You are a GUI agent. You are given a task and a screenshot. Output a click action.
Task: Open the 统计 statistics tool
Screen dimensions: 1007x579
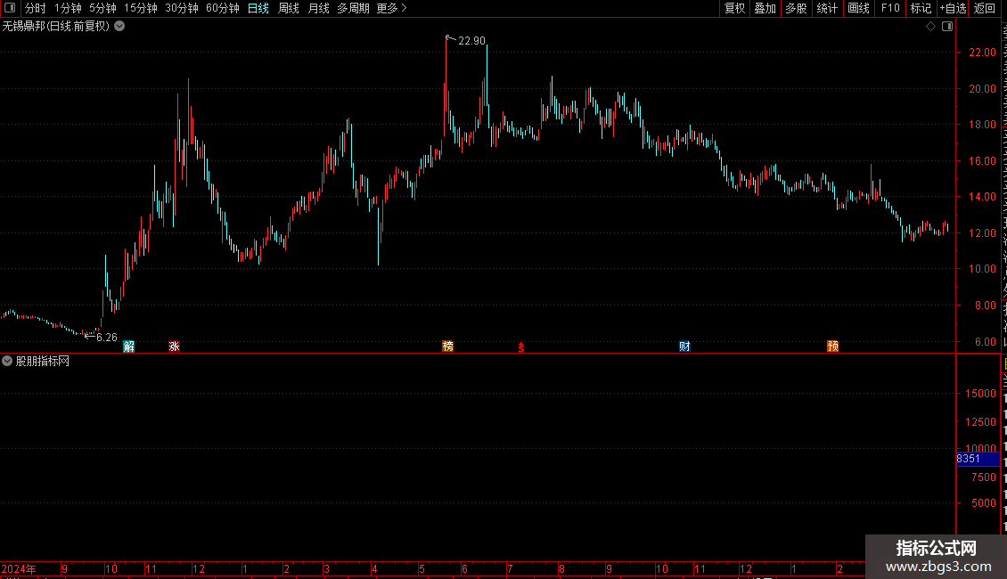[x=826, y=8]
